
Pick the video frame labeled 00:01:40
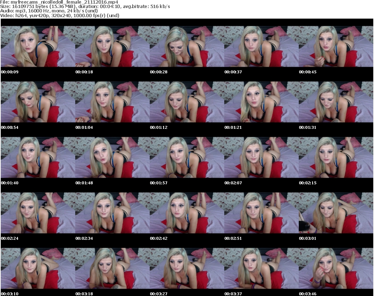[x=38, y=157]
